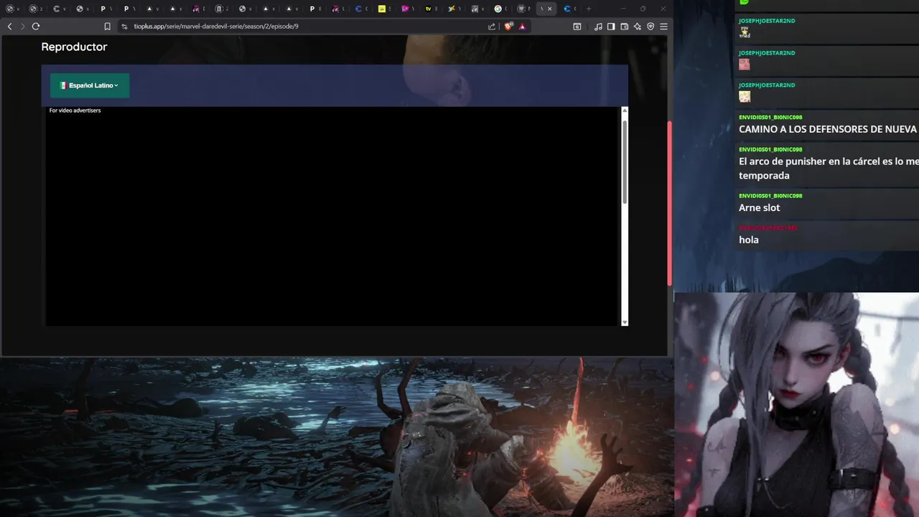Close the active browser tab
Viewport: 919px width, 517px height.
[x=550, y=9]
